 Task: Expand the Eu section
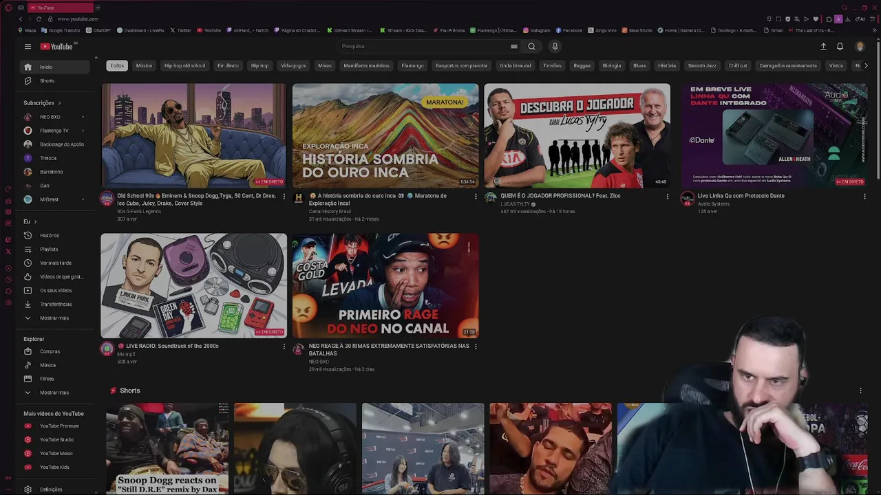30,221
